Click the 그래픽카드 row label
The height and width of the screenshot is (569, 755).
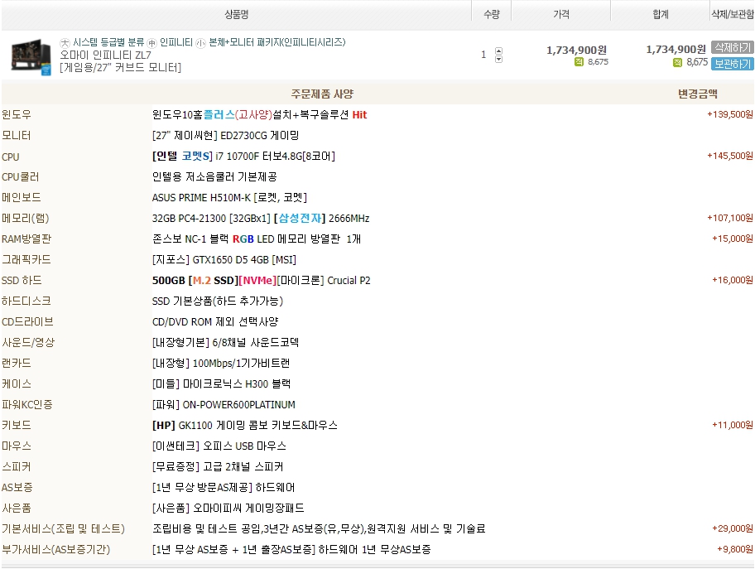click(26, 260)
